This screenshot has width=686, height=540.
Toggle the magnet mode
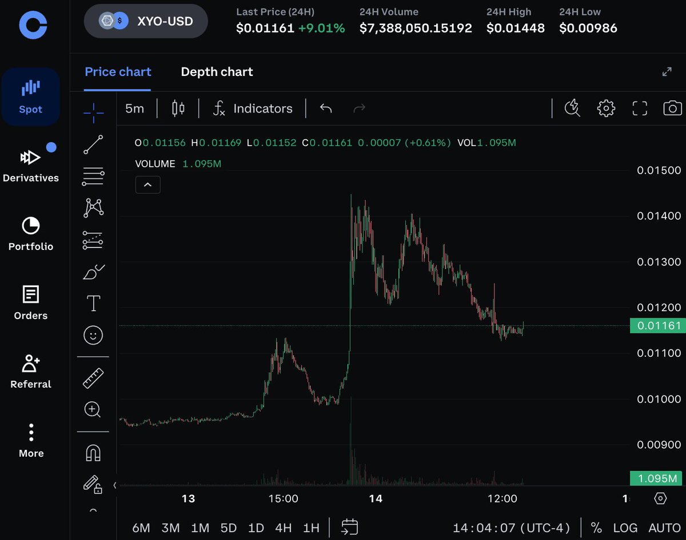pos(93,453)
